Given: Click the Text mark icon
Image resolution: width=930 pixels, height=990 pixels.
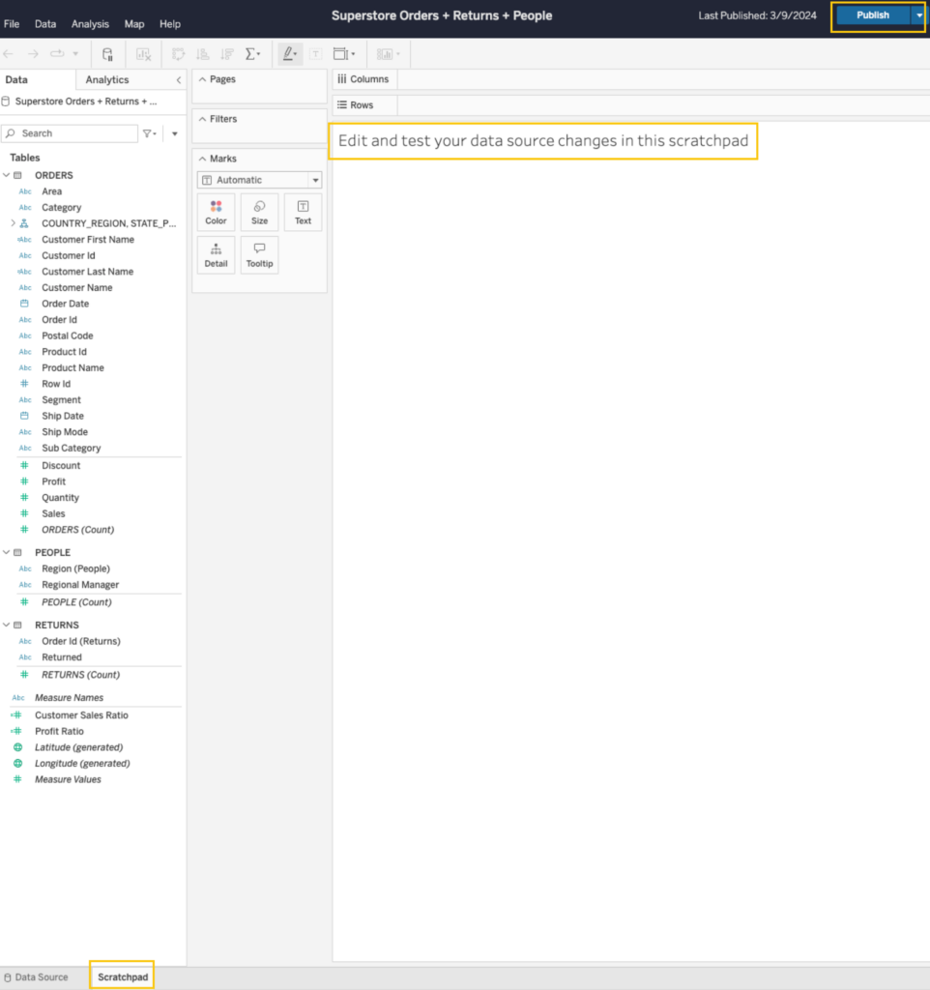Looking at the screenshot, I should (303, 212).
